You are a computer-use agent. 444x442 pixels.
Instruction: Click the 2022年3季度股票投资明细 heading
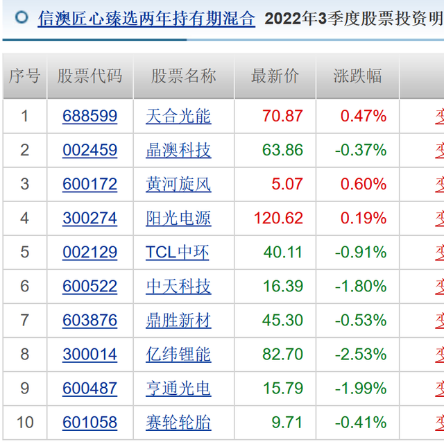(x=354, y=19)
